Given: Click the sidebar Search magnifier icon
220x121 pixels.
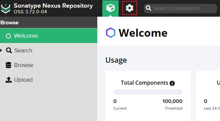Looking at the screenshot, I should tap(9, 50).
